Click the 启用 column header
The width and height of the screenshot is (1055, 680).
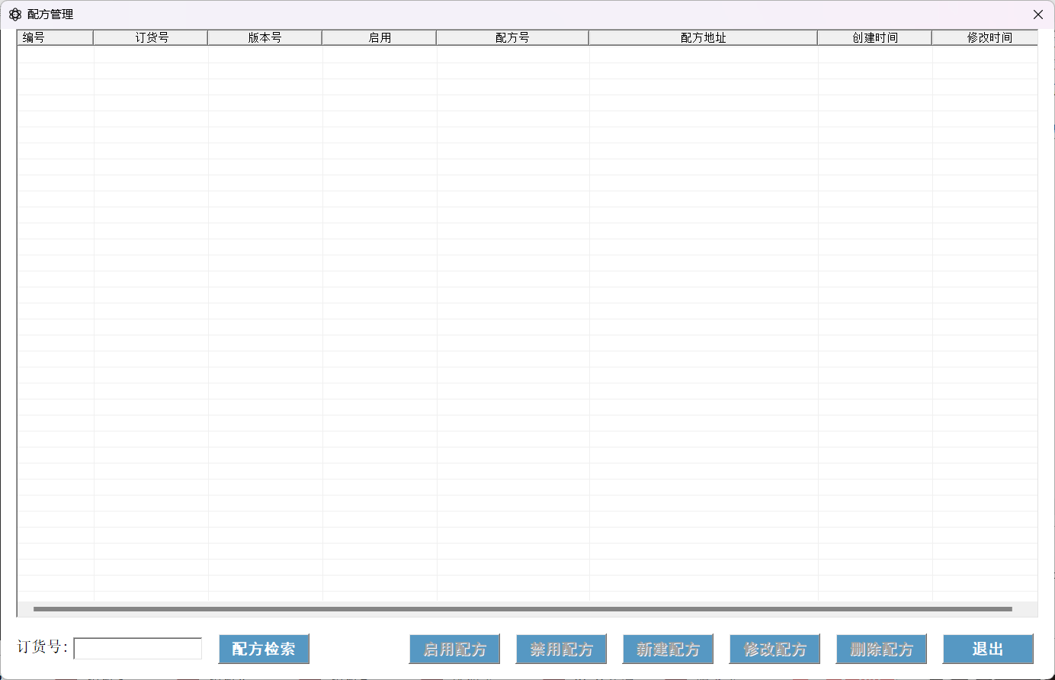(x=379, y=37)
